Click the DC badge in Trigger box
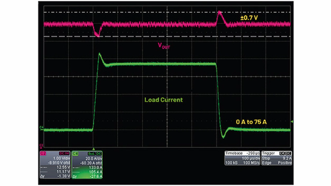The width and height of the screenshot is (331, 186). click(x=289, y=153)
